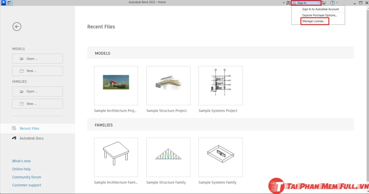Click the small left arrow before binoculars
369x194 pixels.
pyautogui.click(x=284, y=3)
